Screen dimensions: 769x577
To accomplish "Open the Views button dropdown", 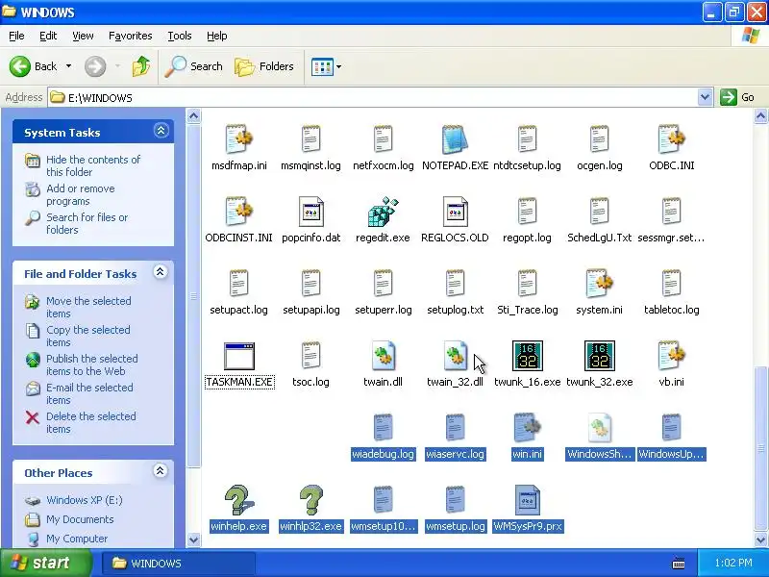I will coord(339,66).
